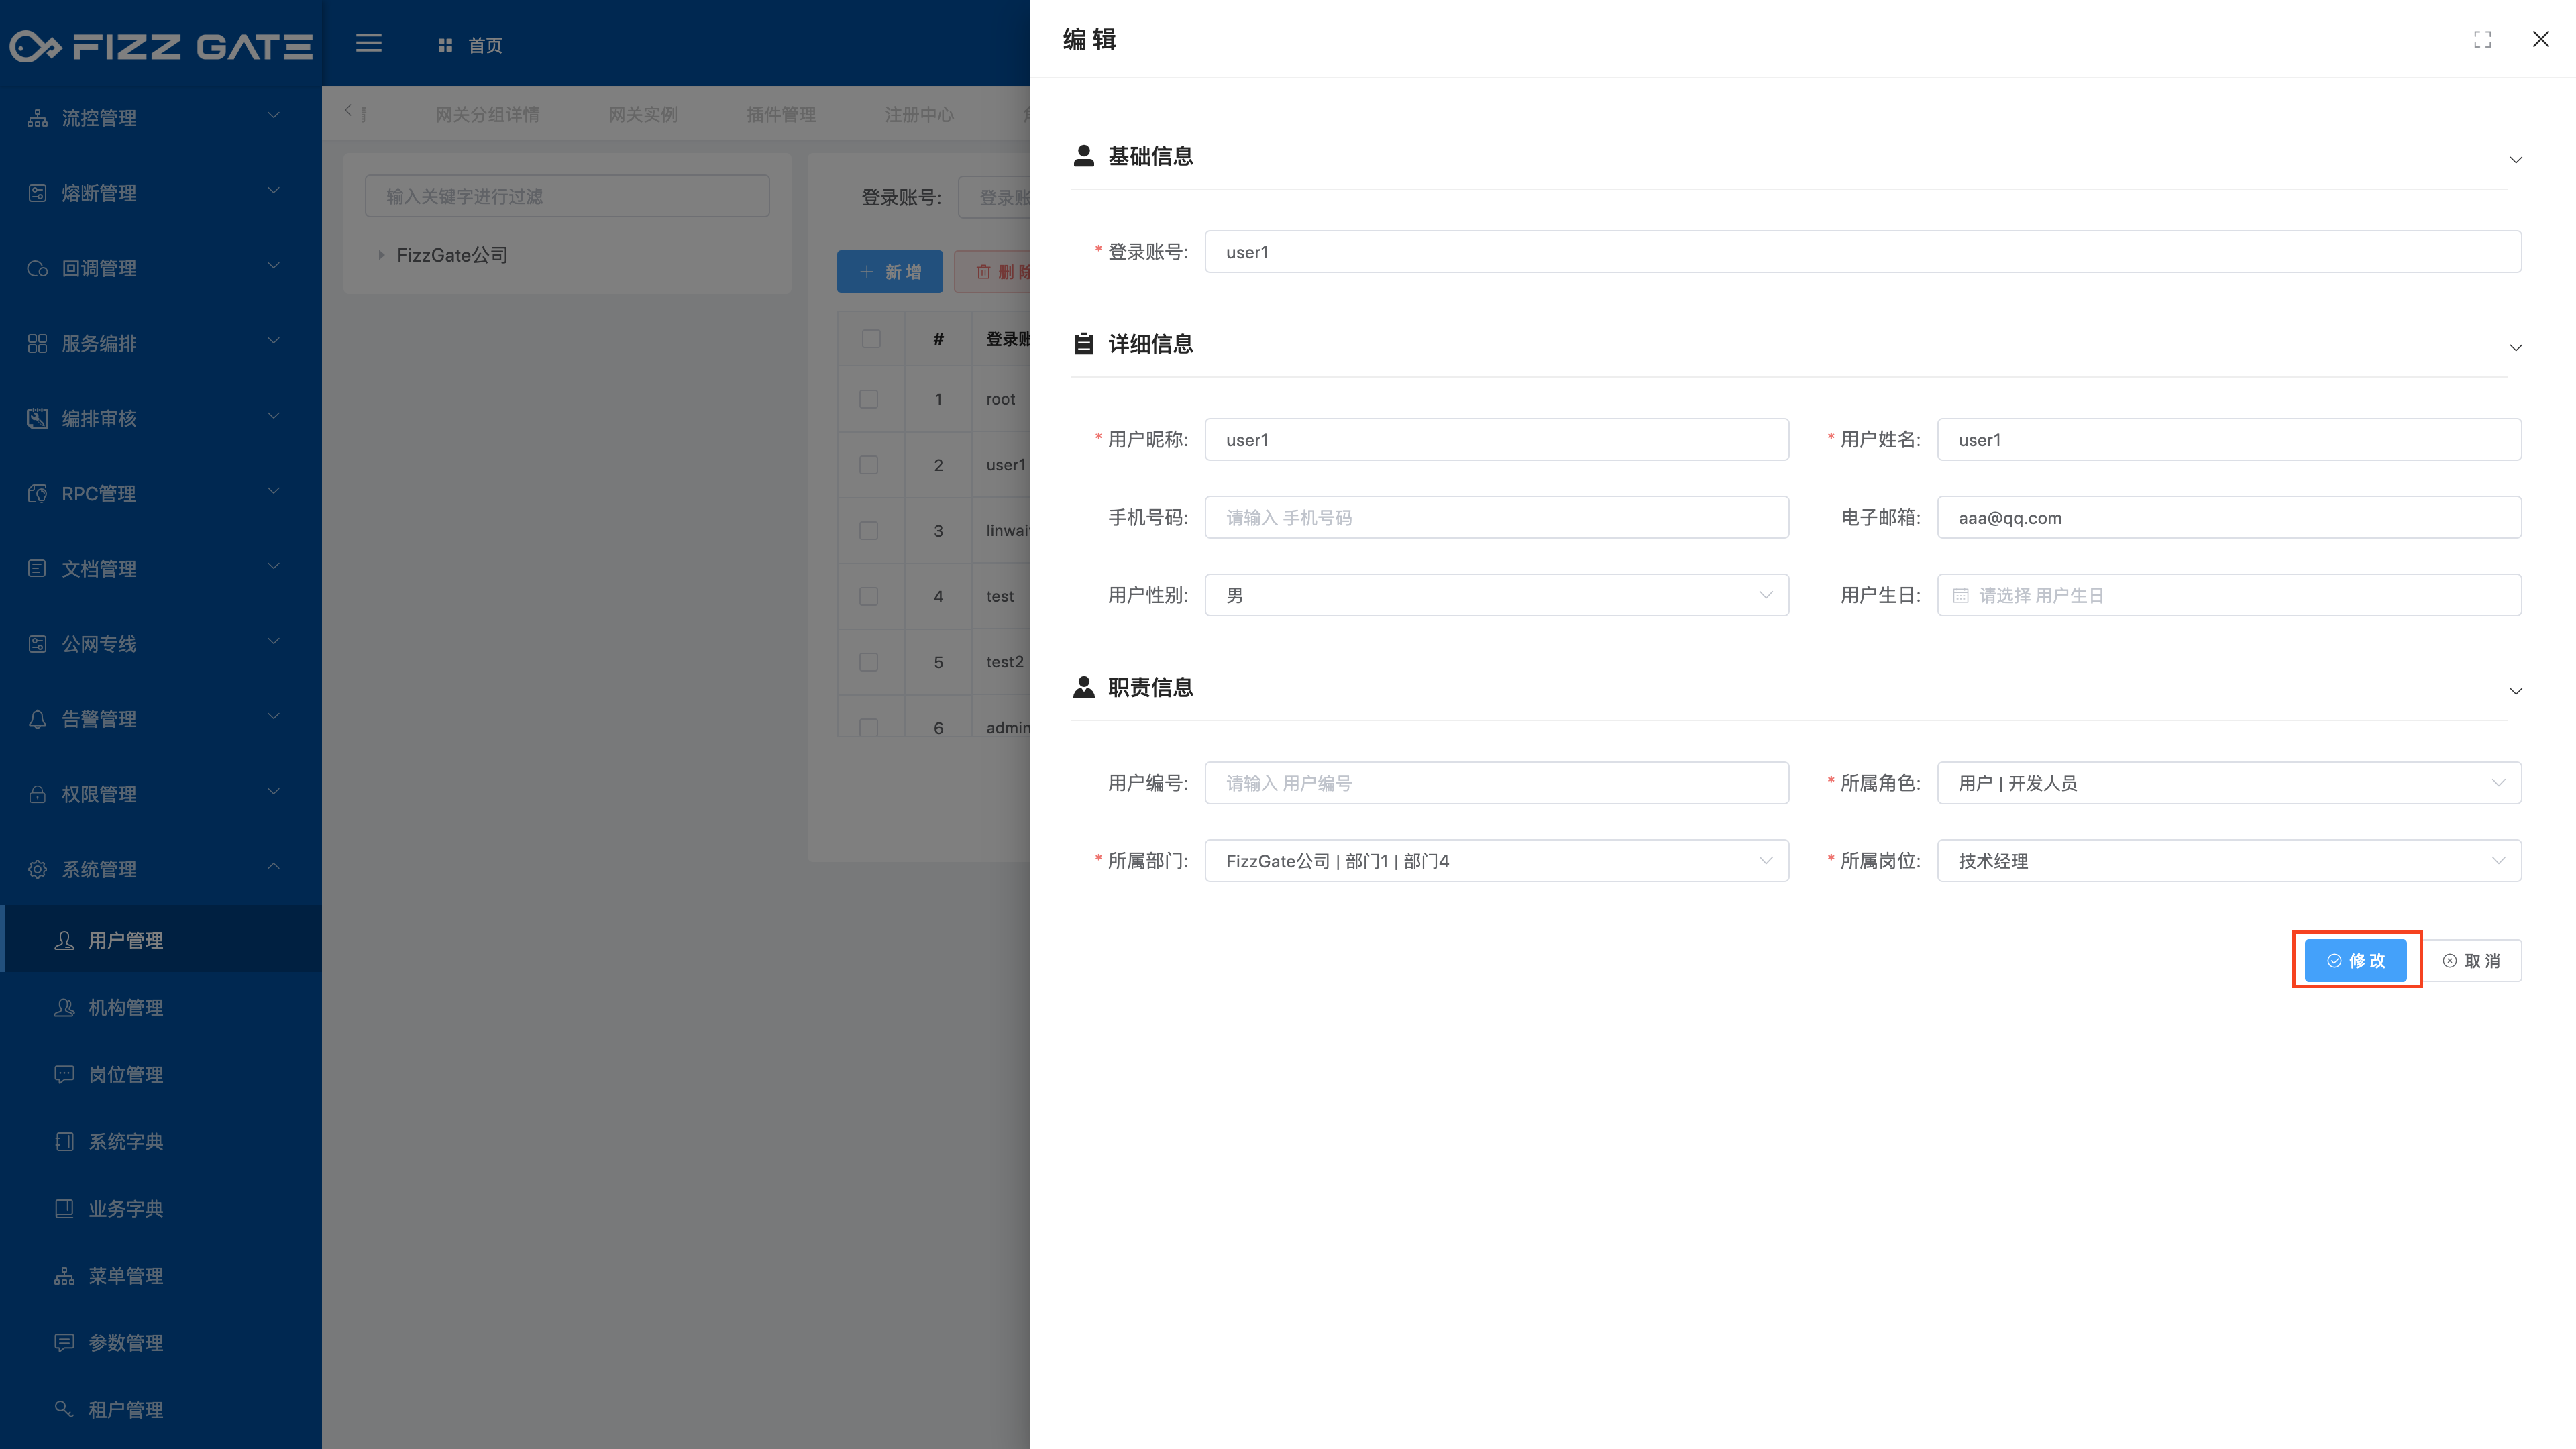This screenshot has width=2576, height=1449.
Task: Click the 系统字典 book icon
Action: click(64, 1141)
